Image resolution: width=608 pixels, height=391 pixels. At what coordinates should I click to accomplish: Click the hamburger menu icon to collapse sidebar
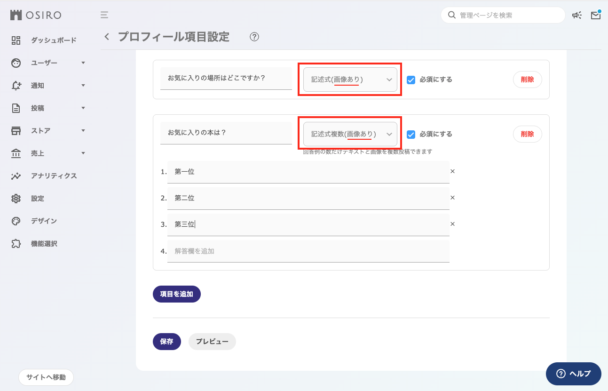point(104,15)
